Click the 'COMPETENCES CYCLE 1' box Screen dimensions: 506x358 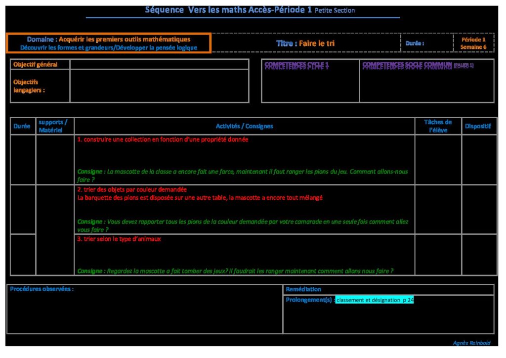pos(310,81)
